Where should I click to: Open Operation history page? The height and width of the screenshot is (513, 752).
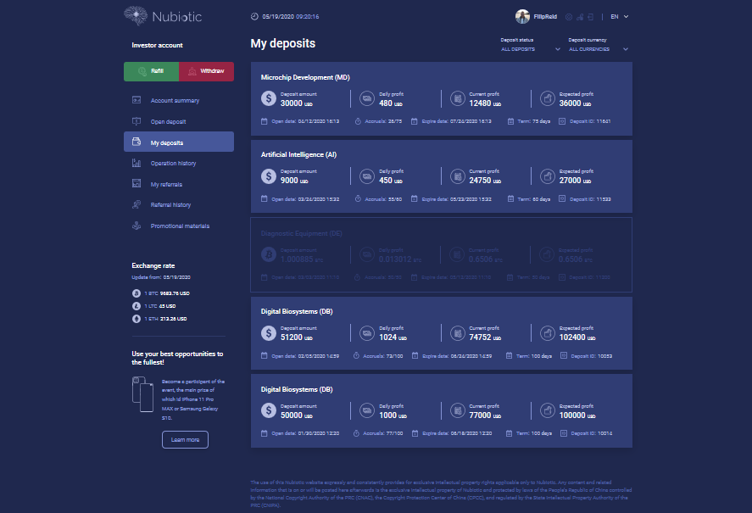[173, 163]
